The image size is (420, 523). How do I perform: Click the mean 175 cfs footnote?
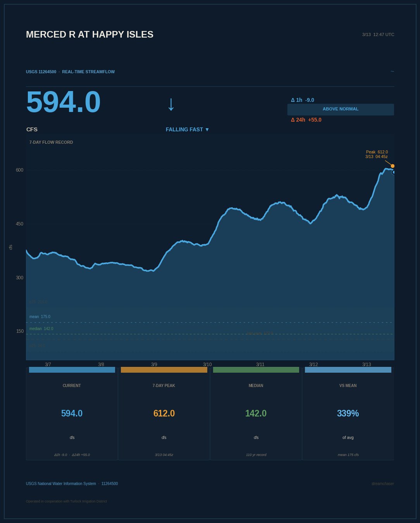coord(348,455)
